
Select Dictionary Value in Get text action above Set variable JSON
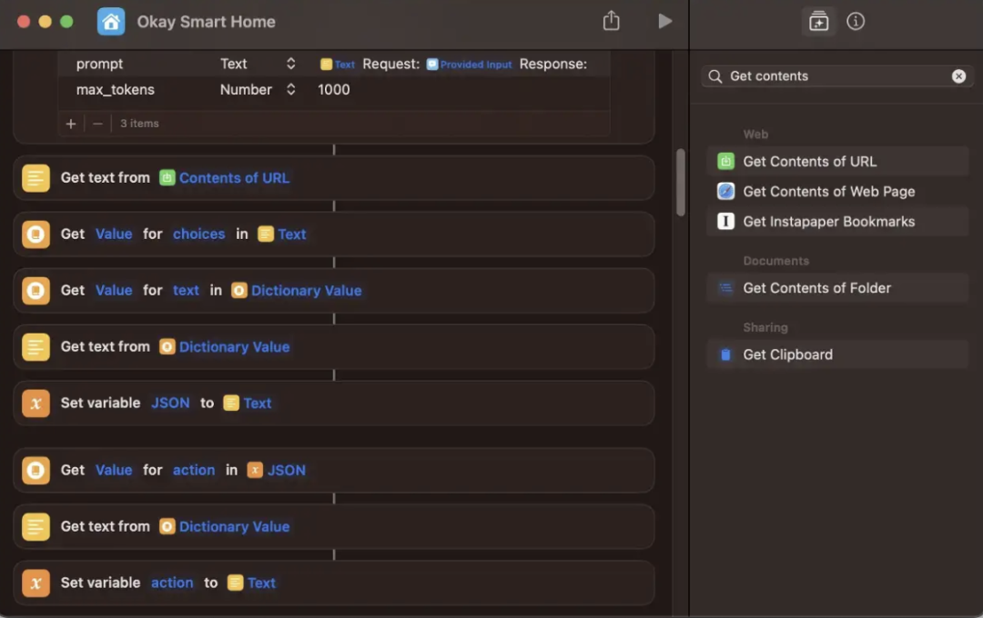point(225,347)
